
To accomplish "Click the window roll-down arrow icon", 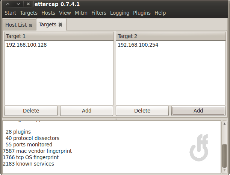I will (18, 4).
